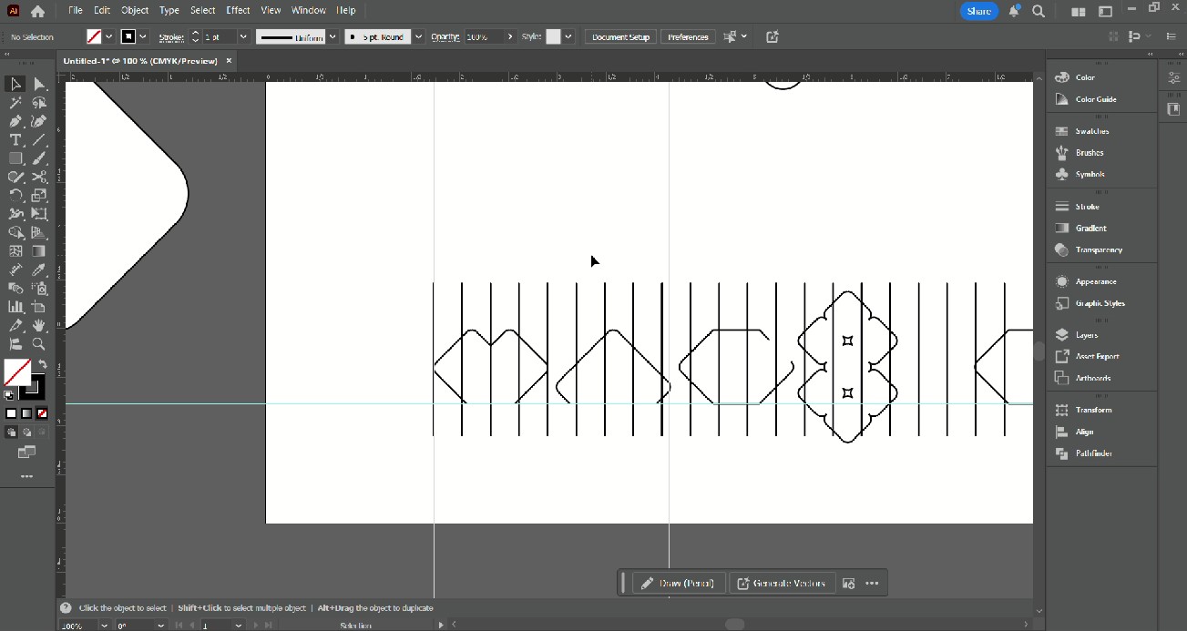
Task: Pick the Eyedropper tool
Action: coord(39,270)
